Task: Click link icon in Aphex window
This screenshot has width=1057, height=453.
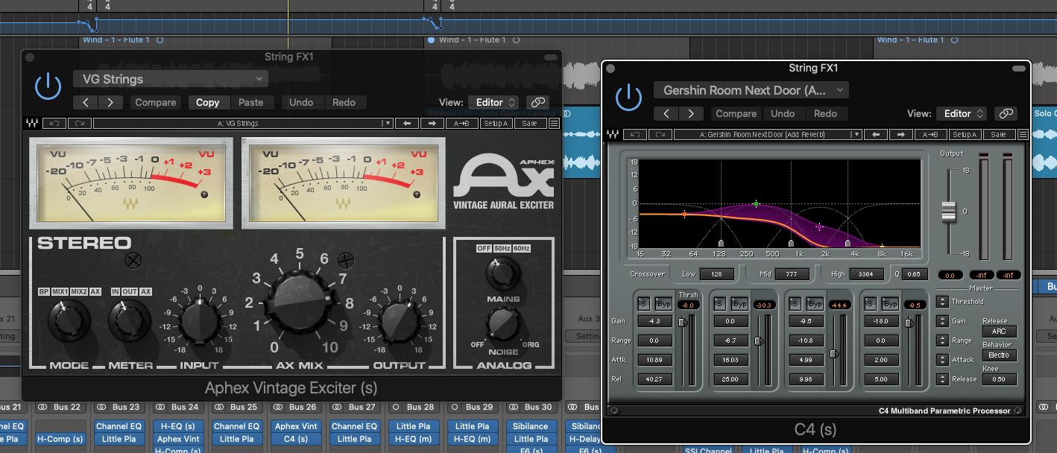Action: 537,102
